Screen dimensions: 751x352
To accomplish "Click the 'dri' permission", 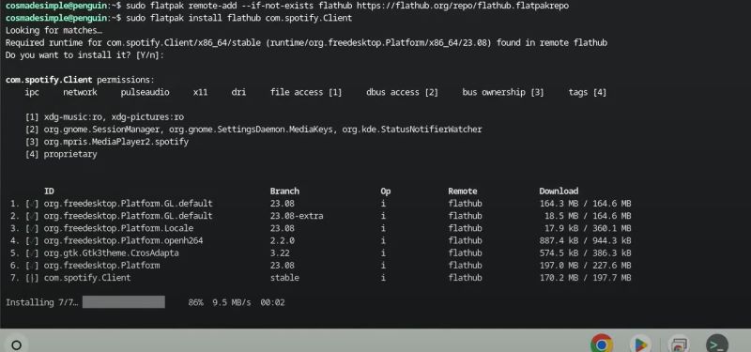I will (238, 92).
